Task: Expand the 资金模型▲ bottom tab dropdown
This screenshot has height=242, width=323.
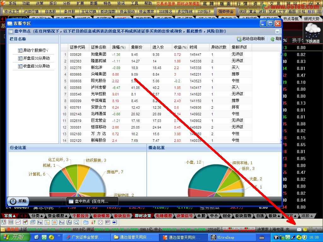Action: (58, 216)
